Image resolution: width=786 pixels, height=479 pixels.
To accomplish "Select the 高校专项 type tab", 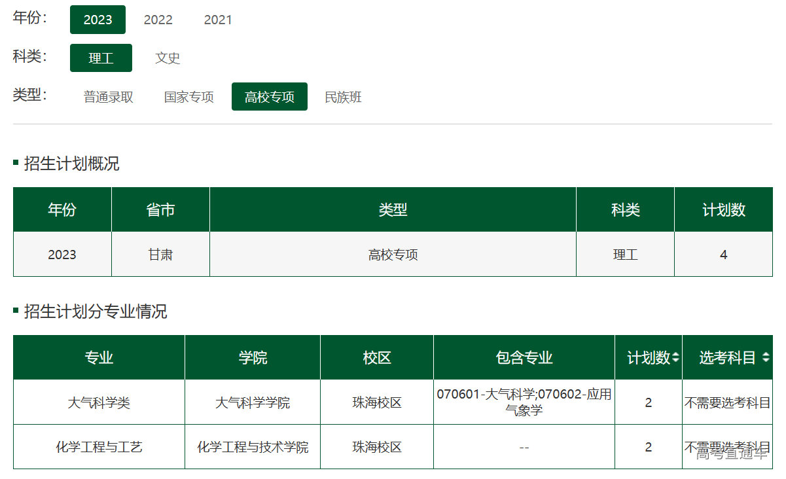I will 269,97.
